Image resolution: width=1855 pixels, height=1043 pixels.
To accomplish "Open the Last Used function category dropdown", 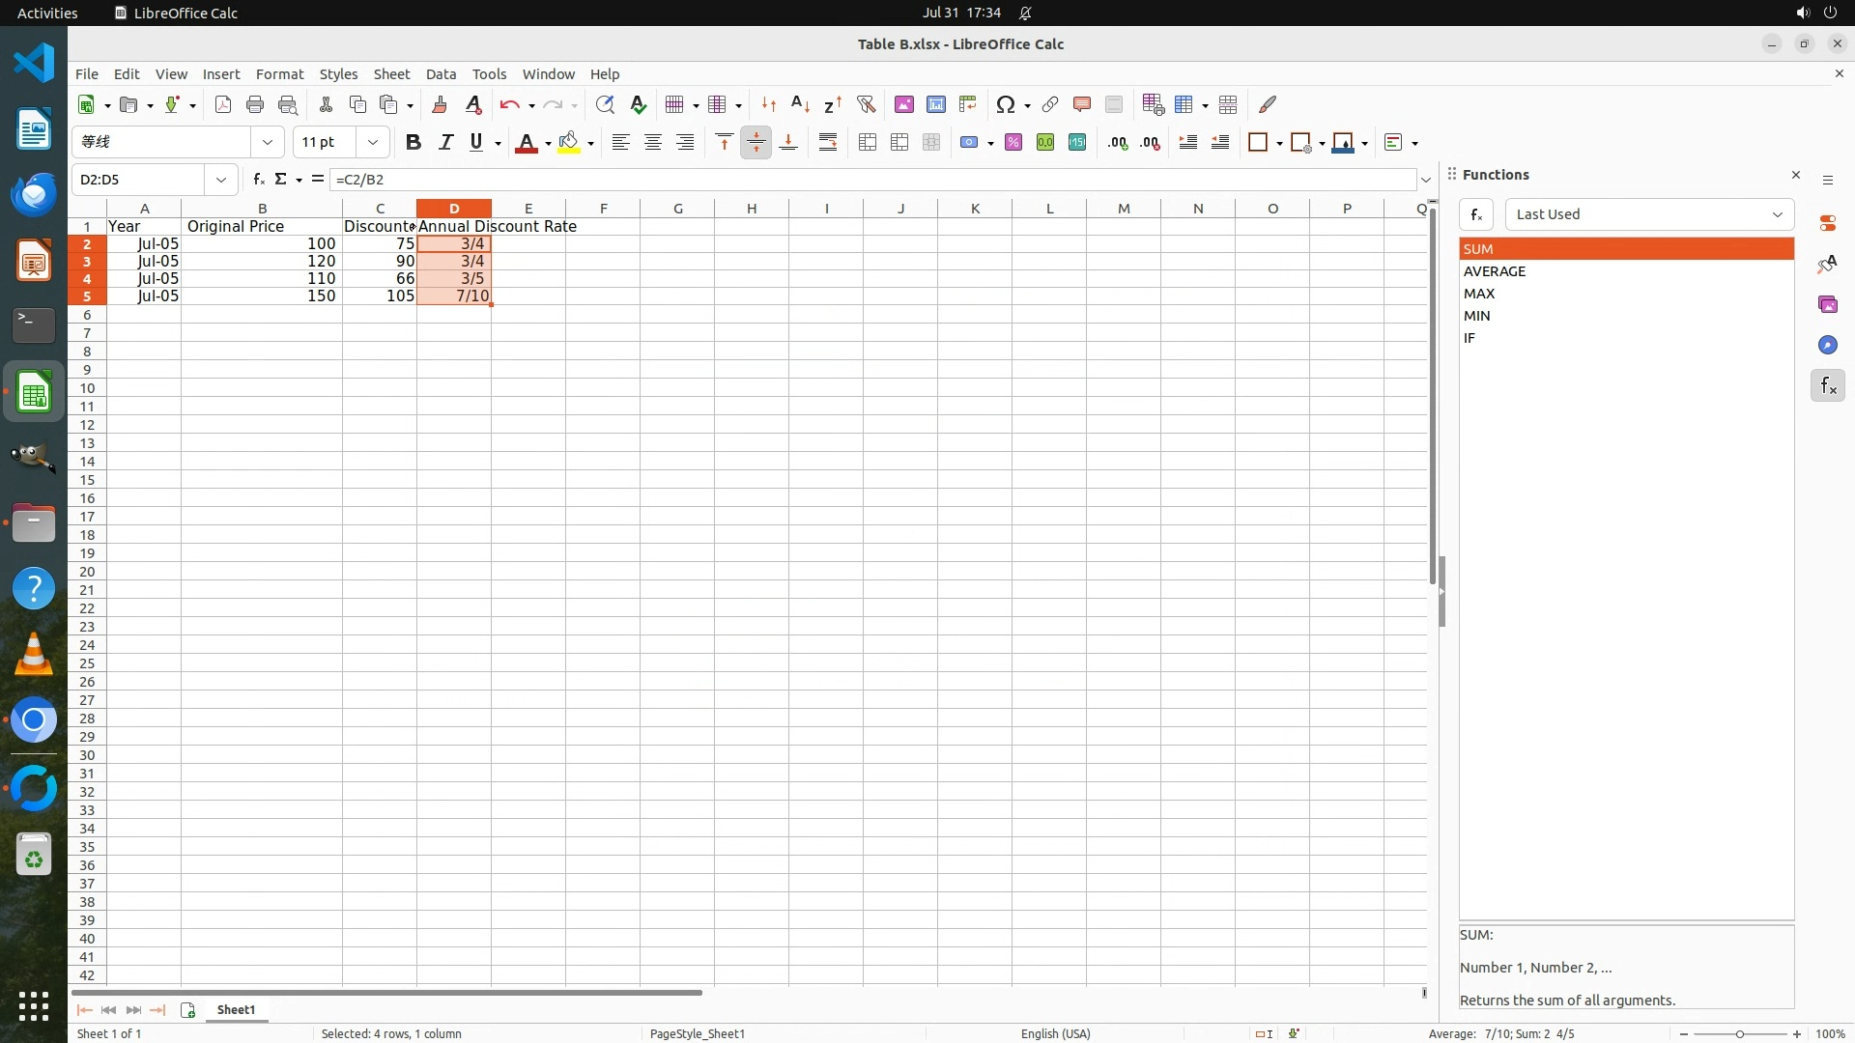I will pyautogui.click(x=1648, y=214).
